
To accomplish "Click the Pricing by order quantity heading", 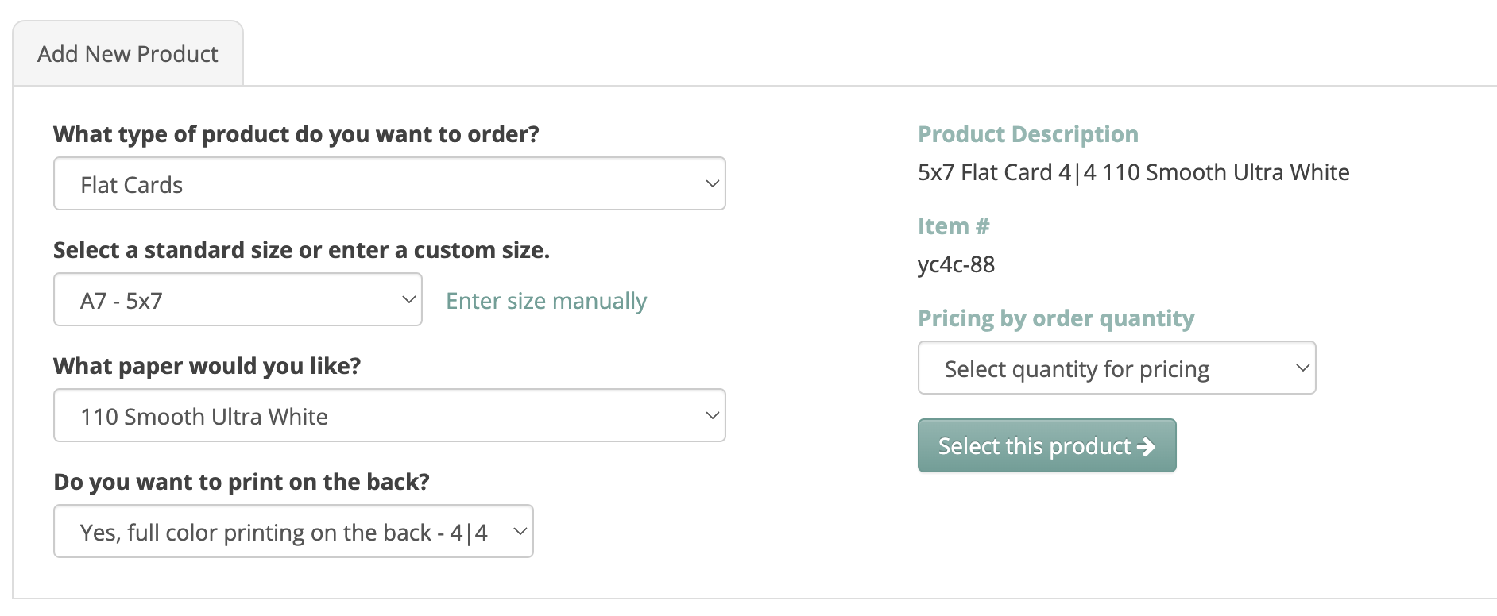I will (x=1055, y=318).
